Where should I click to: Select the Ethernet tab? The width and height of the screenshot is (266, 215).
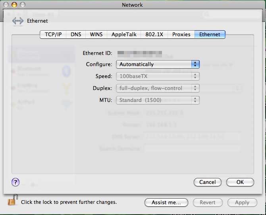[x=210, y=35]
